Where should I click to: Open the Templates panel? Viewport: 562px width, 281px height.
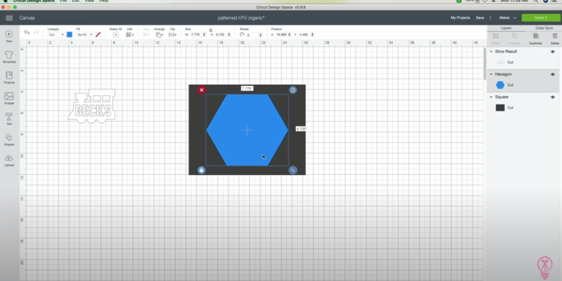[x=9, y=57]
